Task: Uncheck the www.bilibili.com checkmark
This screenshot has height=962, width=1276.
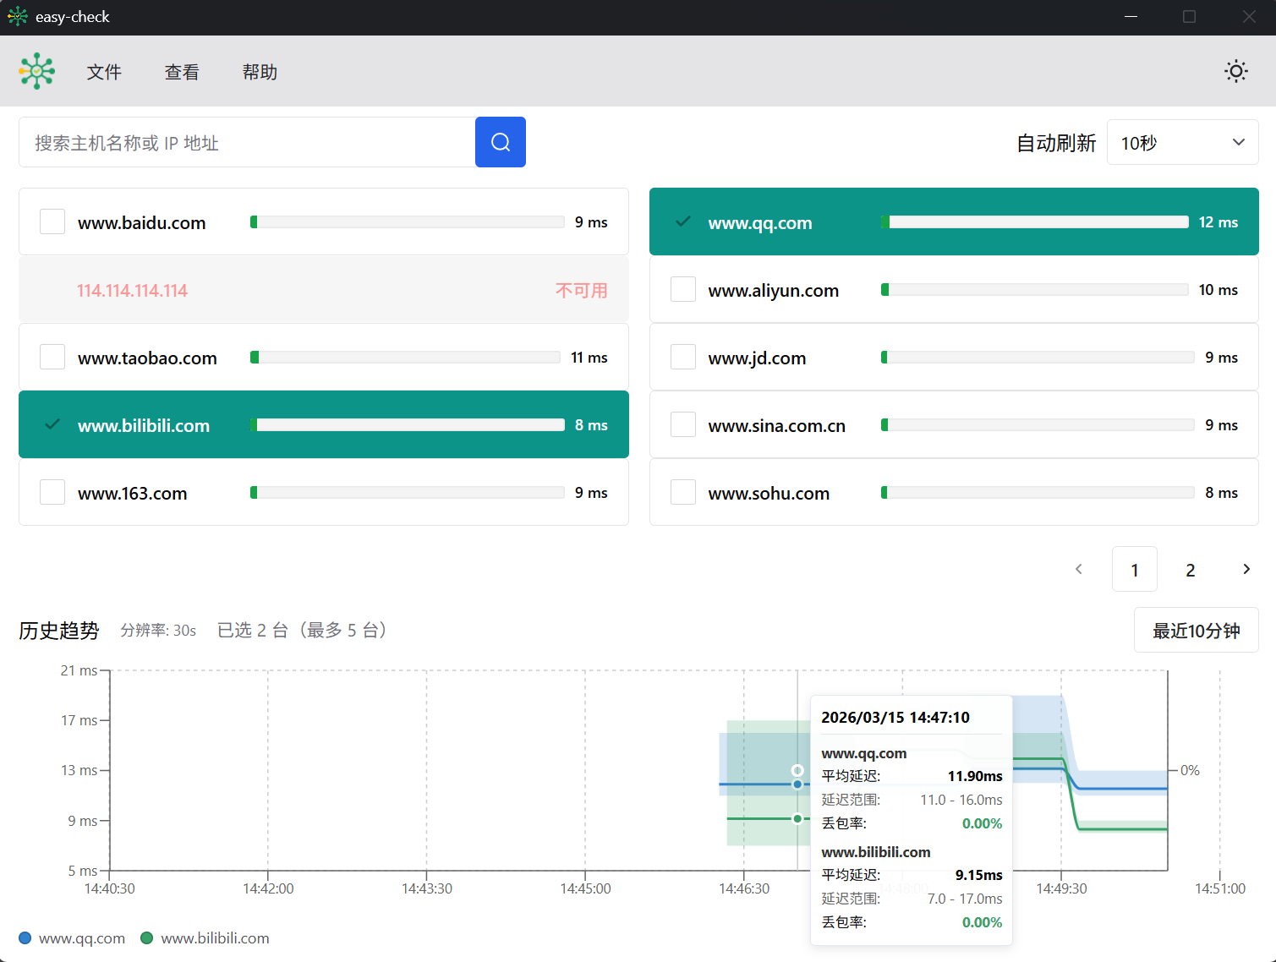Action: (52, 424)
